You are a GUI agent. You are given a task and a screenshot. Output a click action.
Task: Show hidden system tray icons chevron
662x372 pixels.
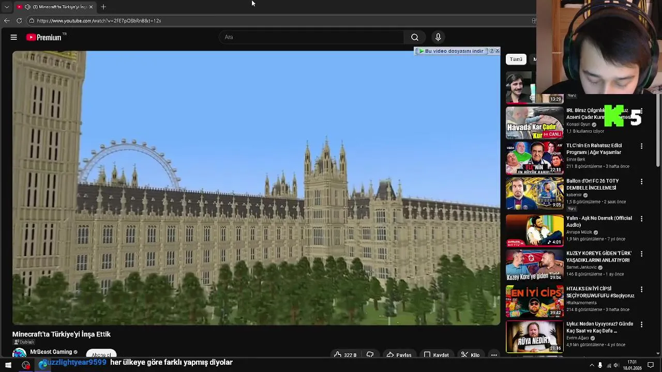click(592, 365)
